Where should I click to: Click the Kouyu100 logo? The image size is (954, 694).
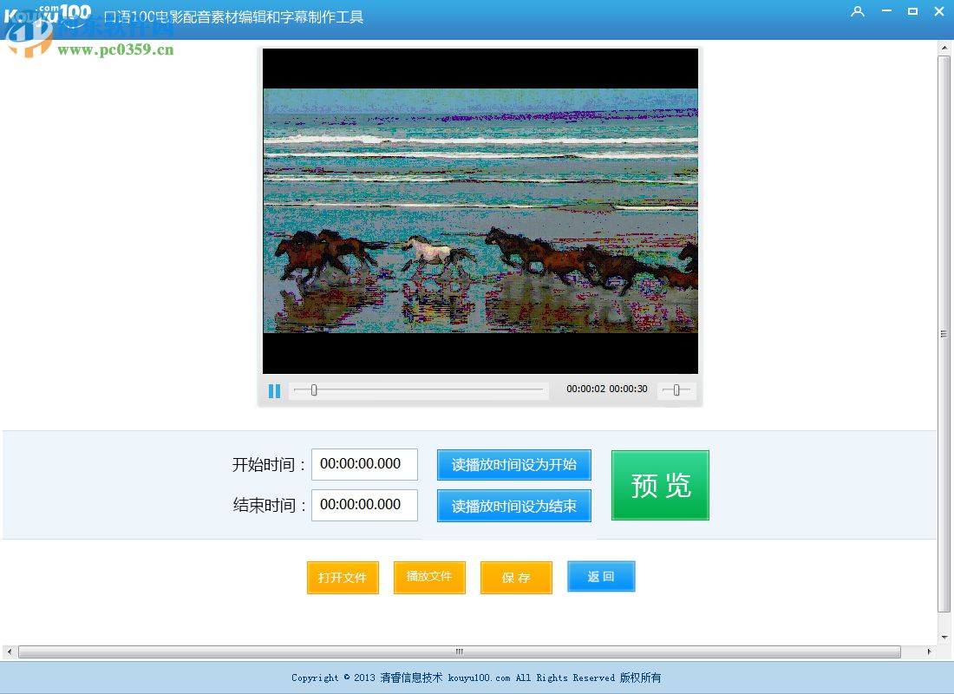(49, 15)
